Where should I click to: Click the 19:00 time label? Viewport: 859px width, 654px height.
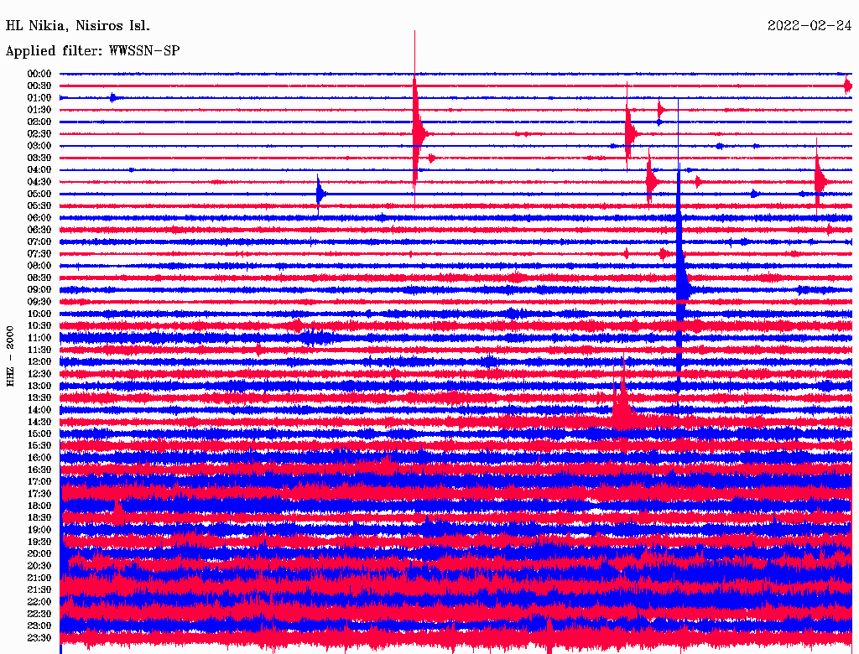pyautogui.click(x=39, y=530)
